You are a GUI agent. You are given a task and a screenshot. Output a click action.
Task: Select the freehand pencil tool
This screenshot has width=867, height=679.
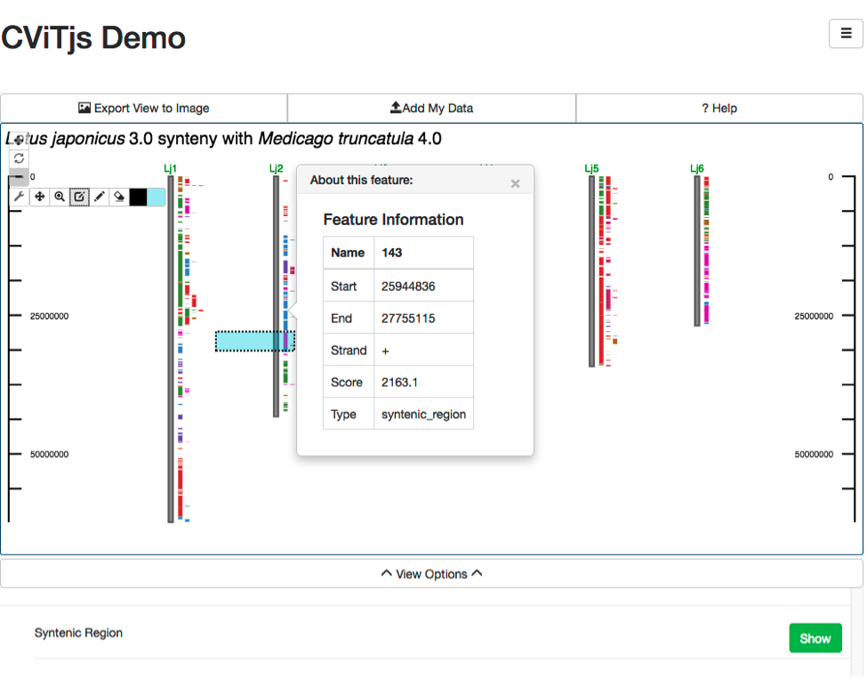(x=100, y=197)
